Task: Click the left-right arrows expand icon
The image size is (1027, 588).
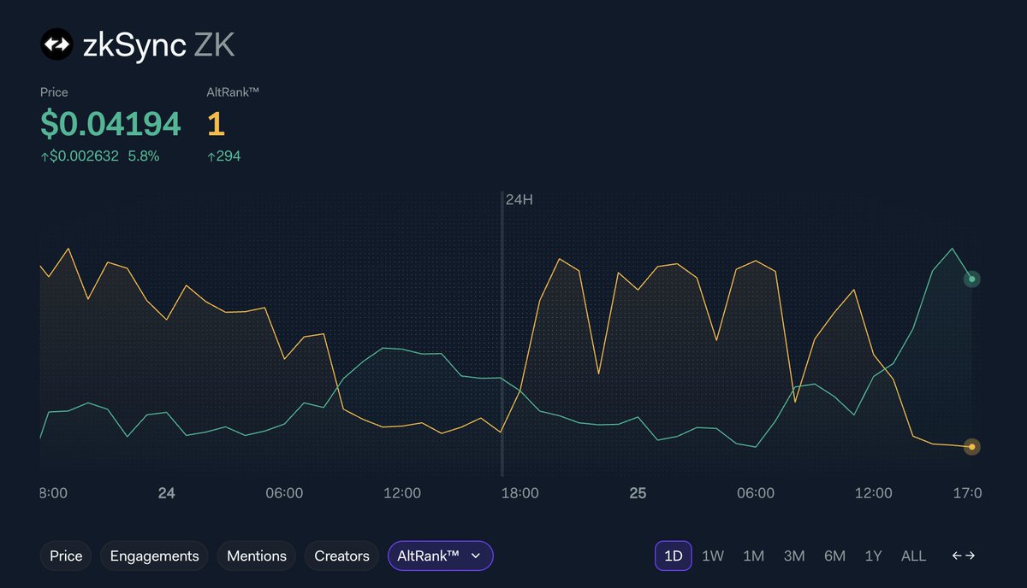Action: pos(964,556)
